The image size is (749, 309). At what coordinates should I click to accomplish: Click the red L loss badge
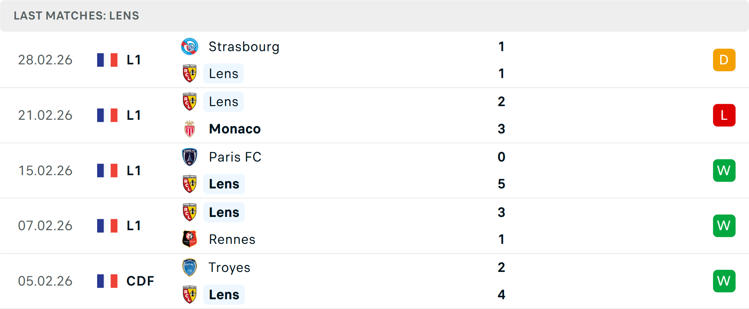tap(724, 115)
